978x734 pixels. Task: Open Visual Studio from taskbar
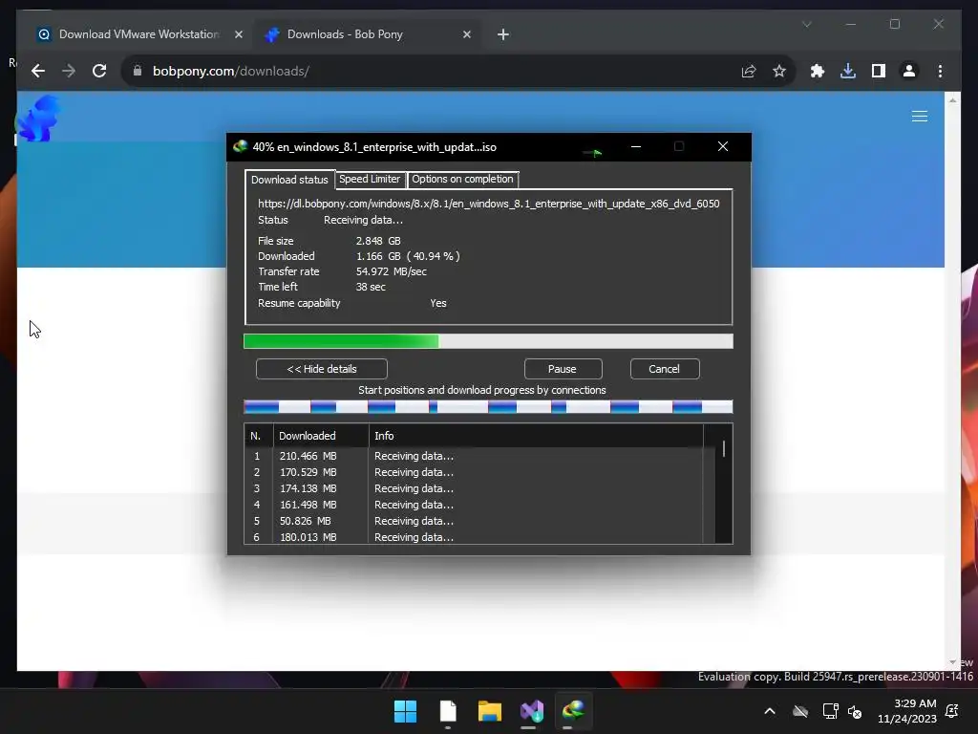pyautogui.click(x=531, y=711)
